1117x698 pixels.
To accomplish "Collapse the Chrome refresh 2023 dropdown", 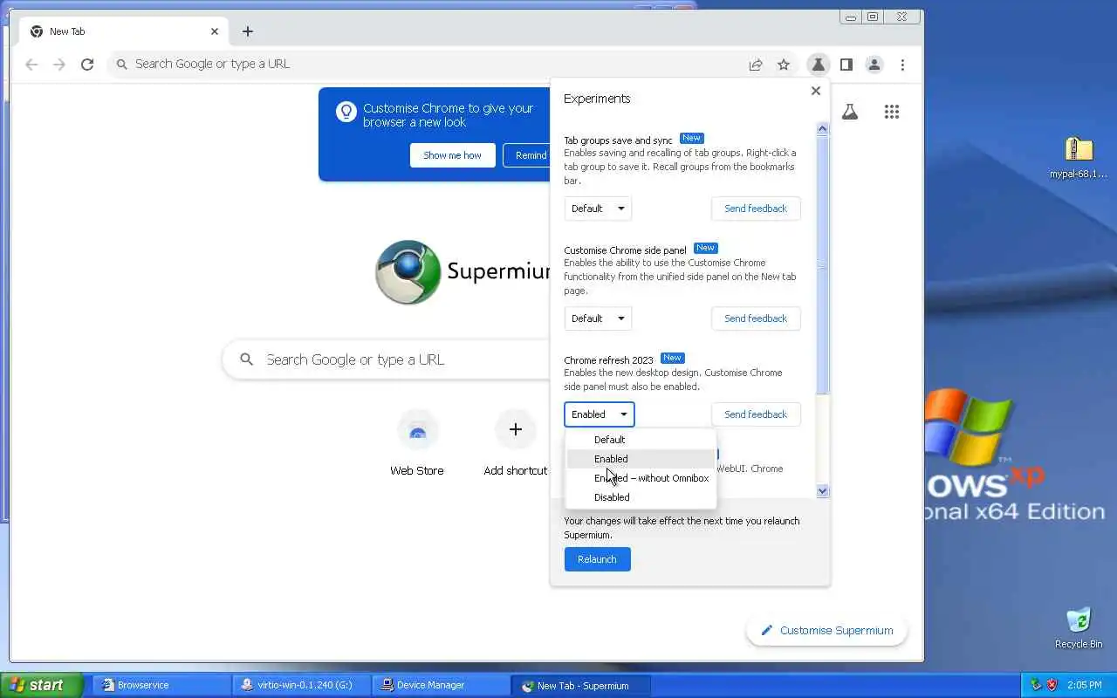I will pyautogui.click(x=600, y=414).
